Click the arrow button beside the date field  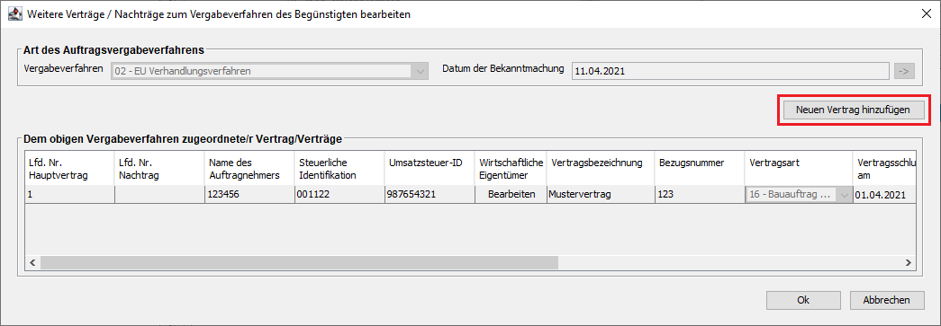coord(904,71)
